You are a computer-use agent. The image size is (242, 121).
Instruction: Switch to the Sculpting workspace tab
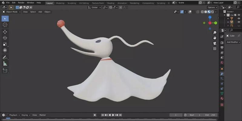tap(72, 3)
